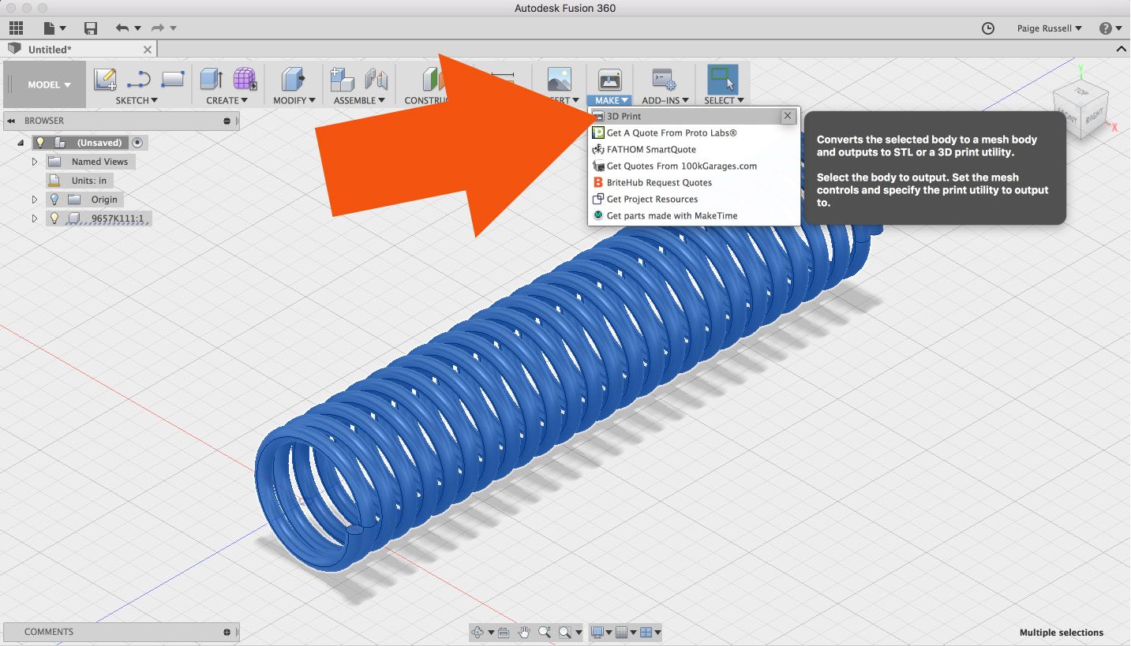Select the Create Form purple box tool
This screenshot has width=1131, height=646.
[245, 80]
